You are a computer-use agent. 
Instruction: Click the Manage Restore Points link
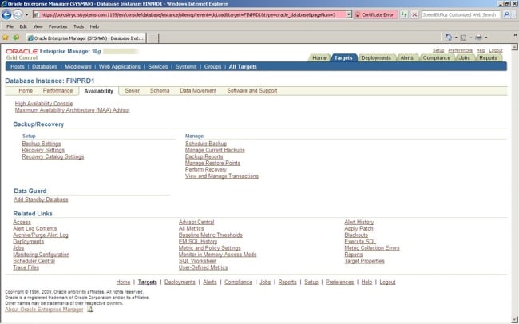click(x=212, y=163)
